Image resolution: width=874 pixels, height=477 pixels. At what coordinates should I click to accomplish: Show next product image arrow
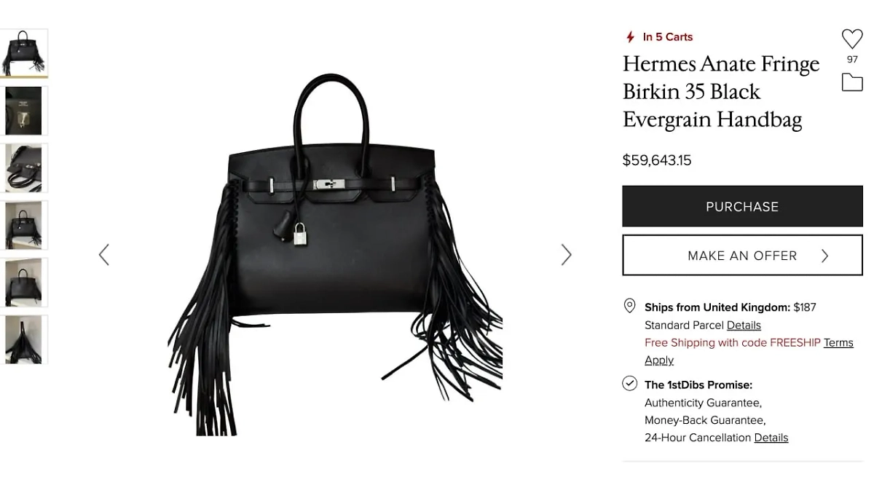tap(566, 254)
